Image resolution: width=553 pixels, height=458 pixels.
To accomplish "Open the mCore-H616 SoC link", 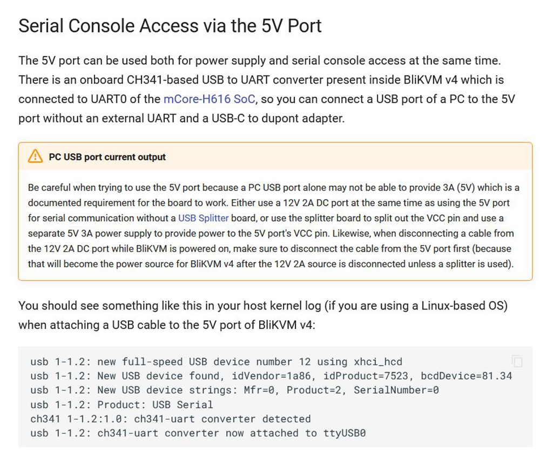I will (x=209, y=99).
